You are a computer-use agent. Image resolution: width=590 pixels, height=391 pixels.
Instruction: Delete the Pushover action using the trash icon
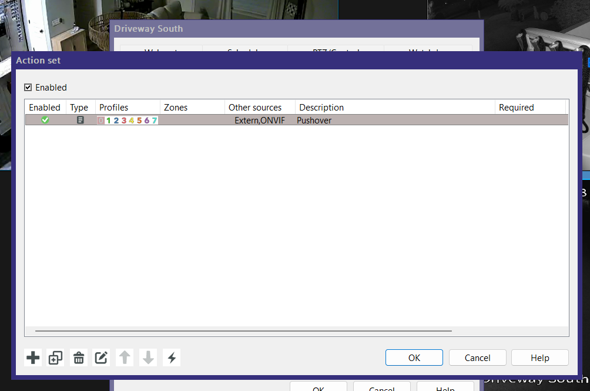[79, 357]
